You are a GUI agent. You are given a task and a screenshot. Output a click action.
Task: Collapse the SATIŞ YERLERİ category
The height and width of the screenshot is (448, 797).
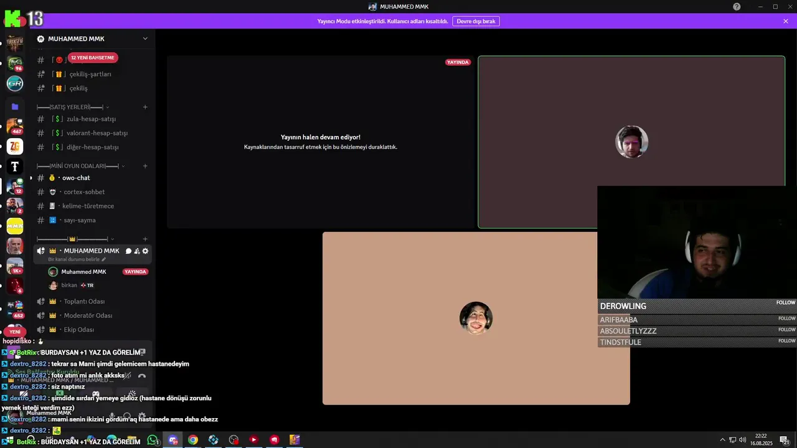pyautogui.click(x=108, y=107)
